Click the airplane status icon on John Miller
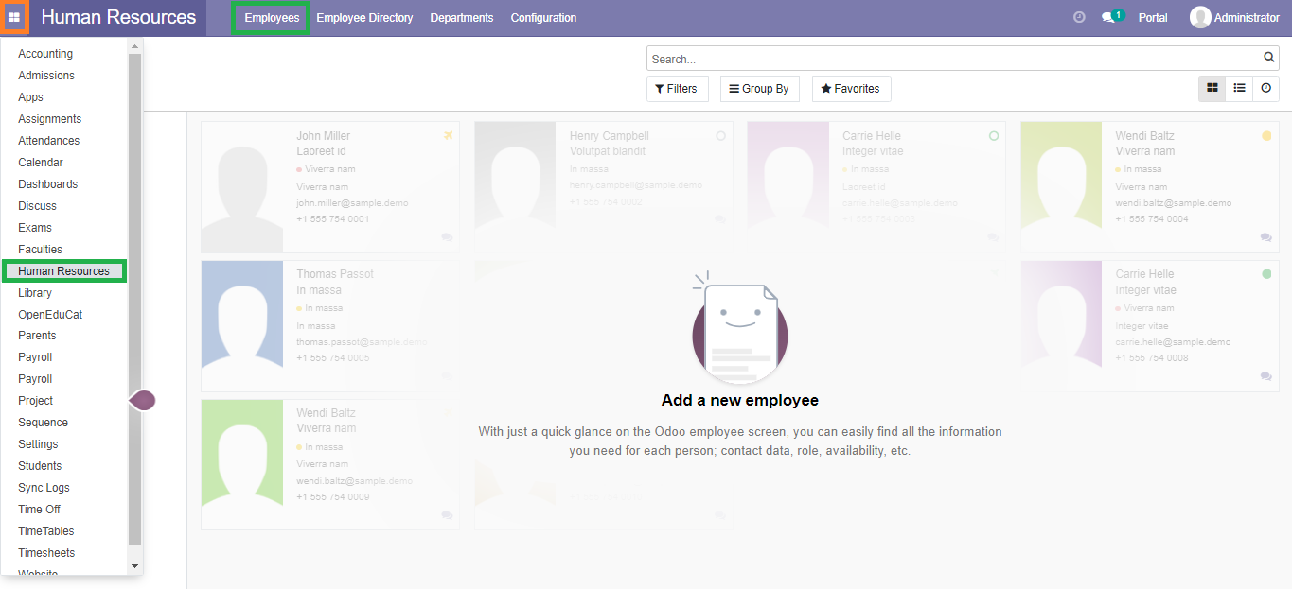 click(x=449, y=136)
